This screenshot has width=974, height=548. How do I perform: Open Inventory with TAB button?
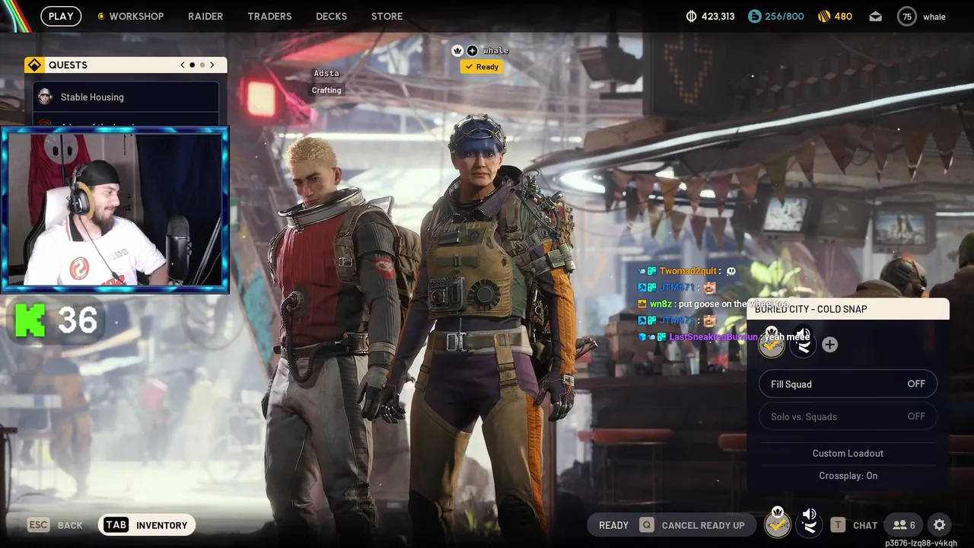pos(147,525)
